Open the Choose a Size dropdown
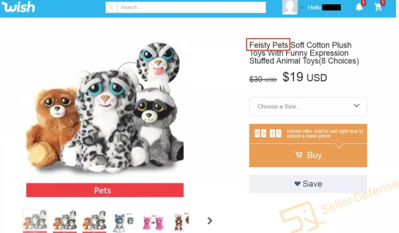The width and height of the screenshot is (399, 233). (x=308, y=106)
